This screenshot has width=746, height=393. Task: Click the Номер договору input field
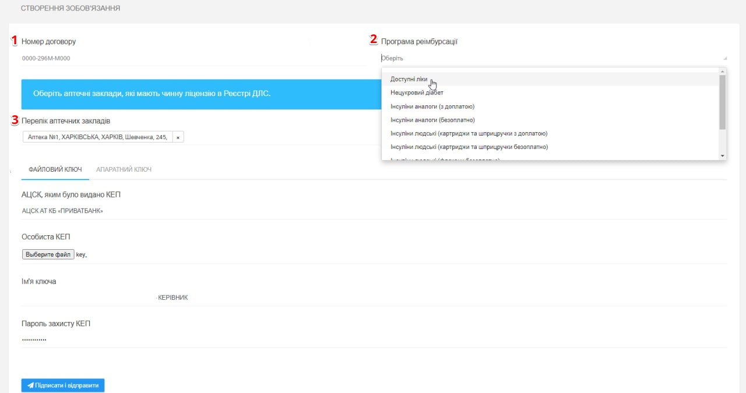pyautogui.click(x=192, y=58)
